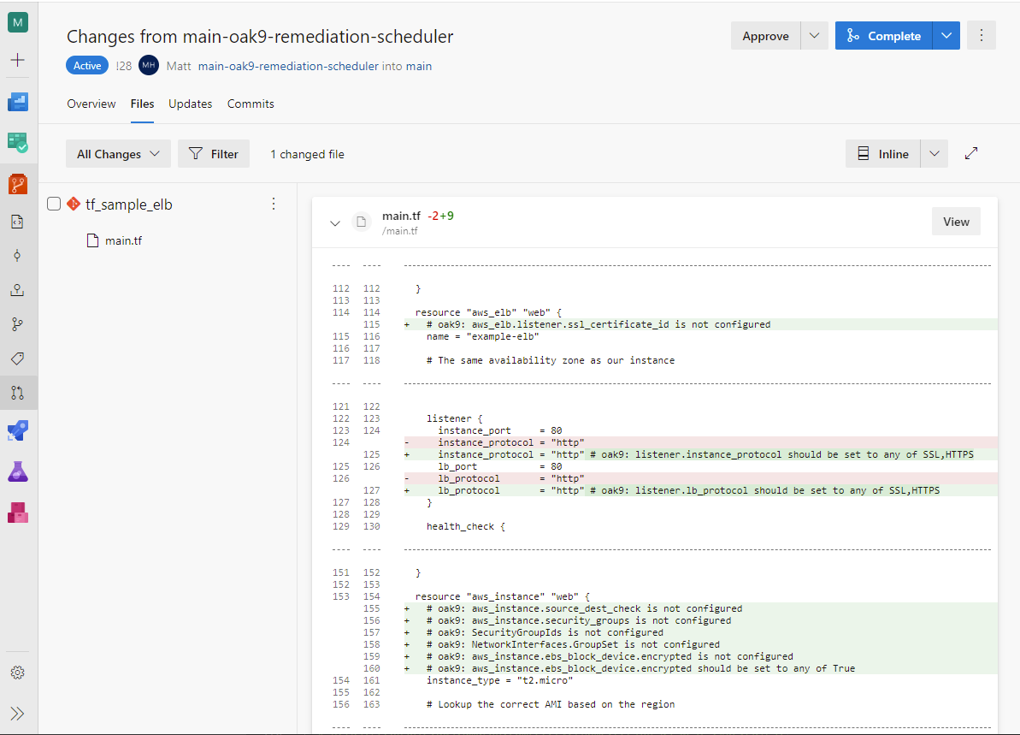Open the main-oak9-remediation-scheduler branch link
Screen dimensions: 1020x735
coord(288,66)
